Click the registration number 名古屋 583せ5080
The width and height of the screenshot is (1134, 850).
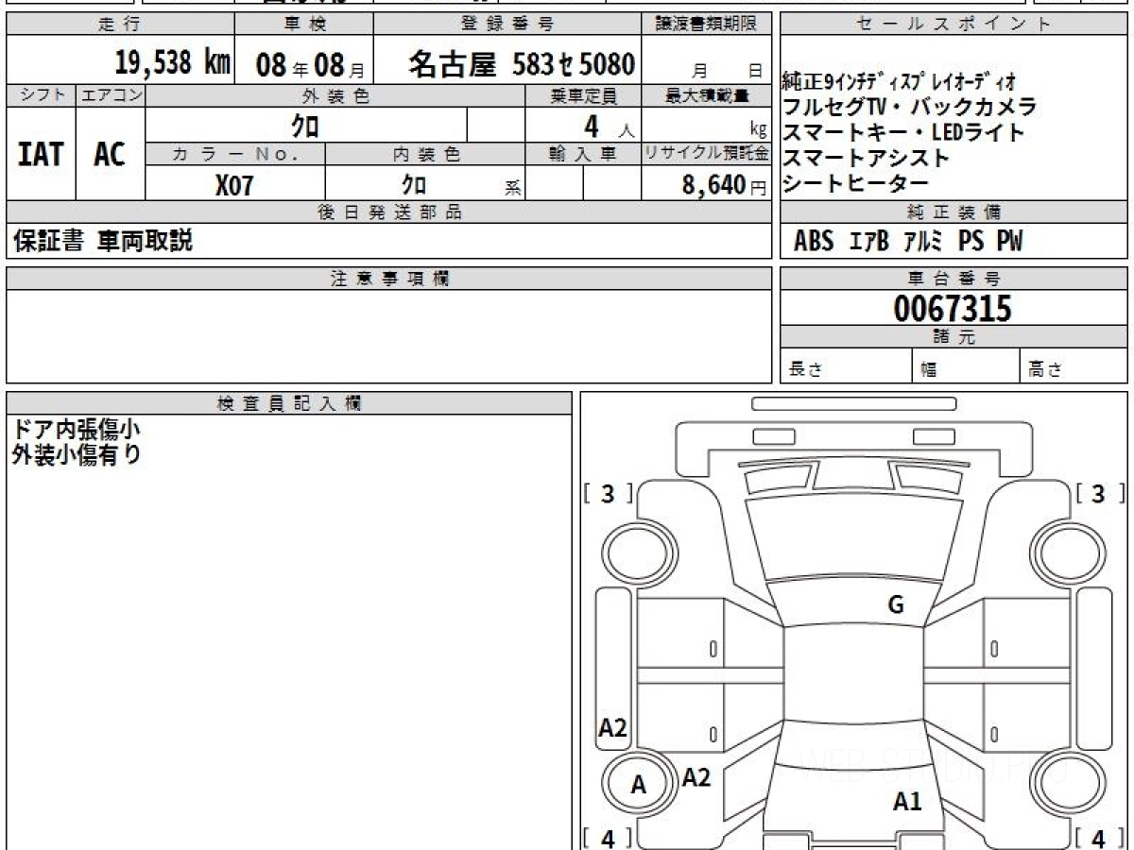tap(521, 64)
